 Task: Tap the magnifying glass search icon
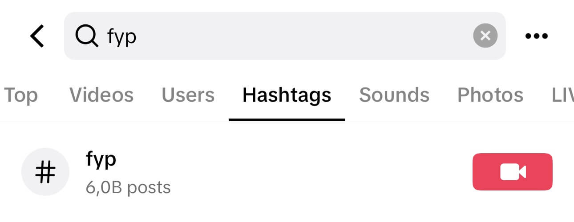pyautogui.click(x=86, y=36)
